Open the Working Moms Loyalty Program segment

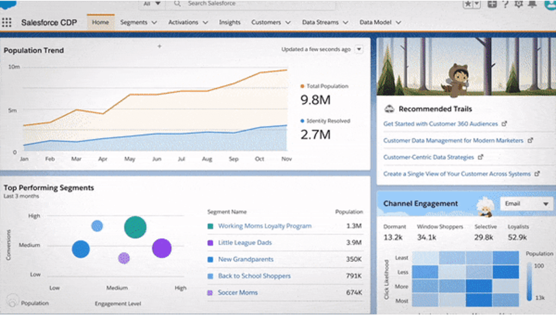pos(264,226)
